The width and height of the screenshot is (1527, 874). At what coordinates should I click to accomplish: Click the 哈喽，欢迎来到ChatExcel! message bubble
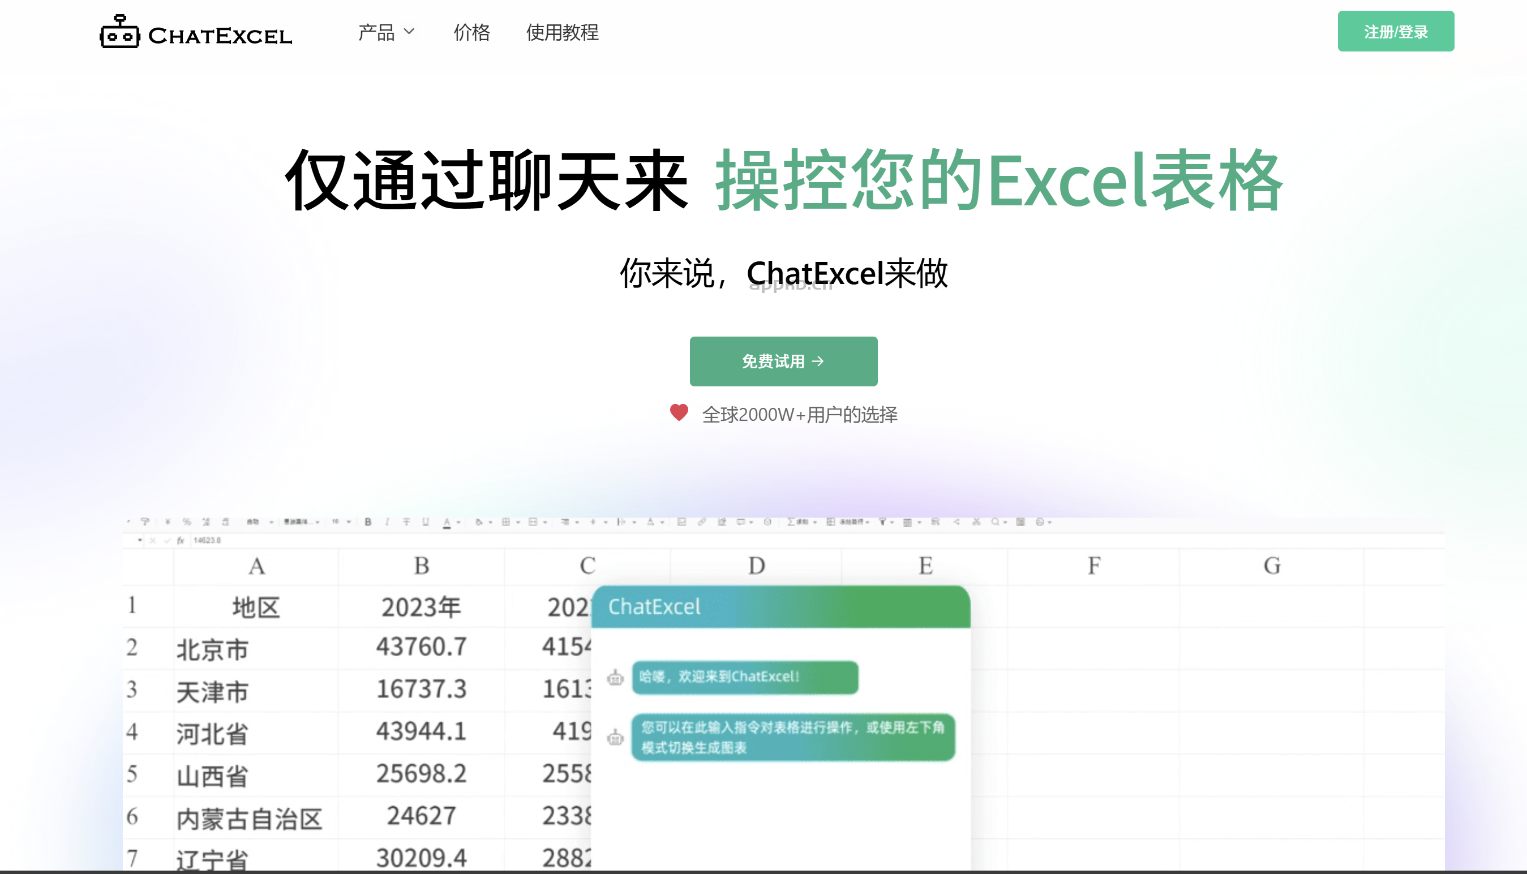pos(745,677)
